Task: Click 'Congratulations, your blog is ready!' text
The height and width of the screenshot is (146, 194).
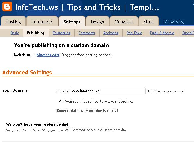Action: [87, 111]
